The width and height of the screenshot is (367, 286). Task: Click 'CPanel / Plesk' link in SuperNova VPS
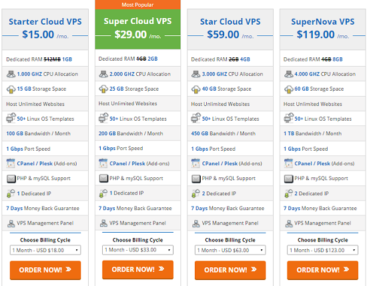312,163
